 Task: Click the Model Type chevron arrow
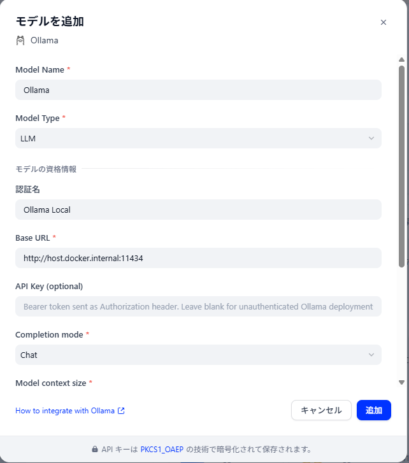click(371, 138)
